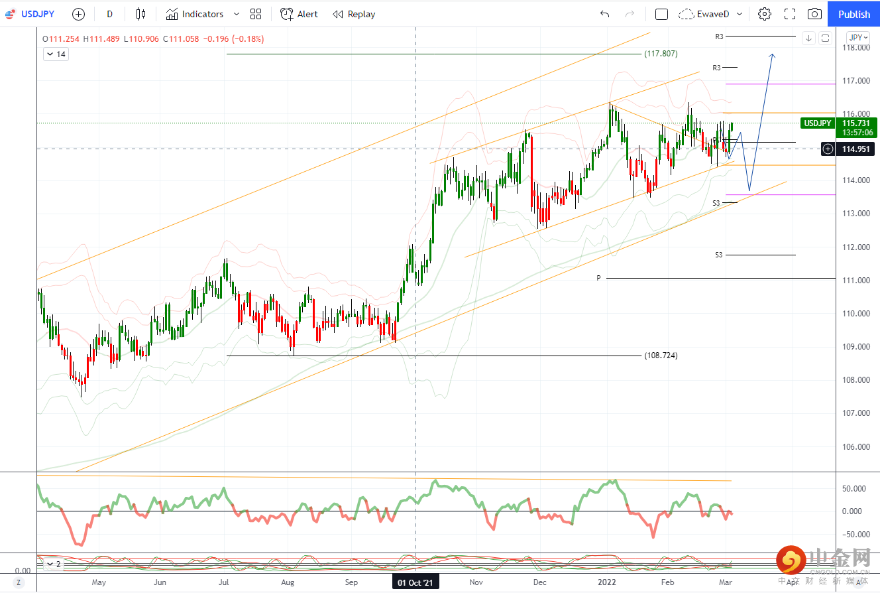Click the 13:57:06 bar countdown timer
Image resolution: width=880 pixels, height=593 pixels.
point(856,133)
